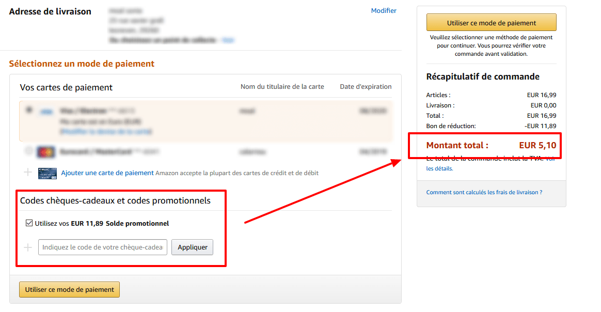Click Utiliser ce mode de paiement at the bottom
This screenshot has height=312, width=601.
click(x=69, y=289)
